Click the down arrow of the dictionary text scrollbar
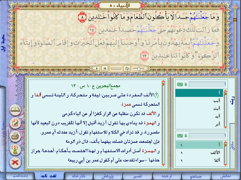This screenshot has width=241, height=180. click(x=163, y=165)
